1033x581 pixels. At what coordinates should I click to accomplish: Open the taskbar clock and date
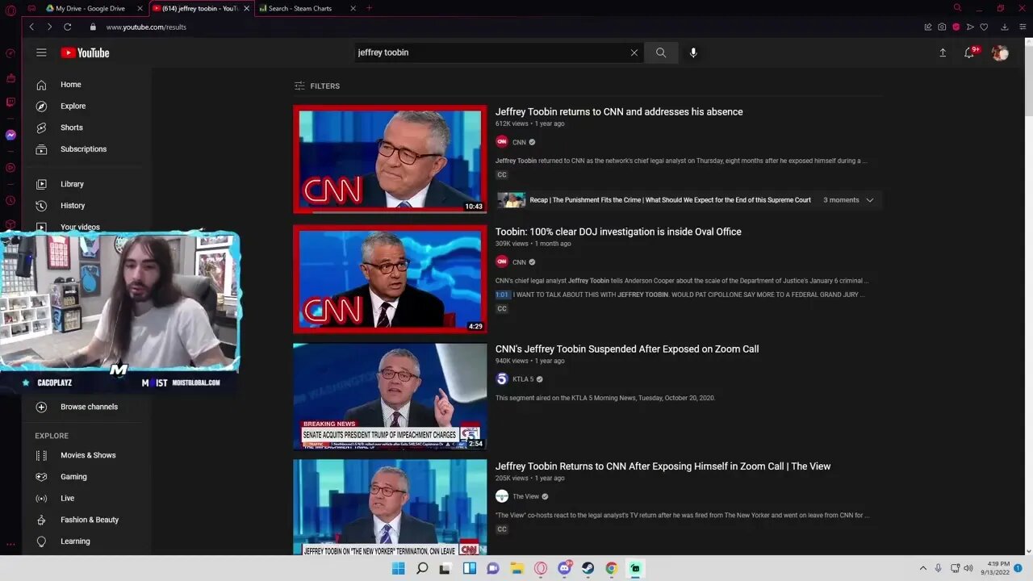click(x=994, y=568)
